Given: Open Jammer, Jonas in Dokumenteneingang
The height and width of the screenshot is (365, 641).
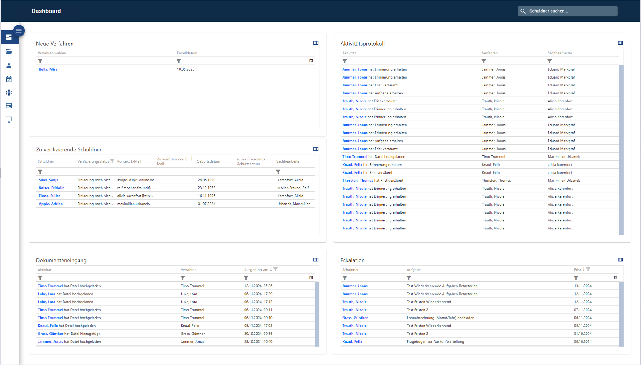Looking at the screenshot, I should click(50, 341).
